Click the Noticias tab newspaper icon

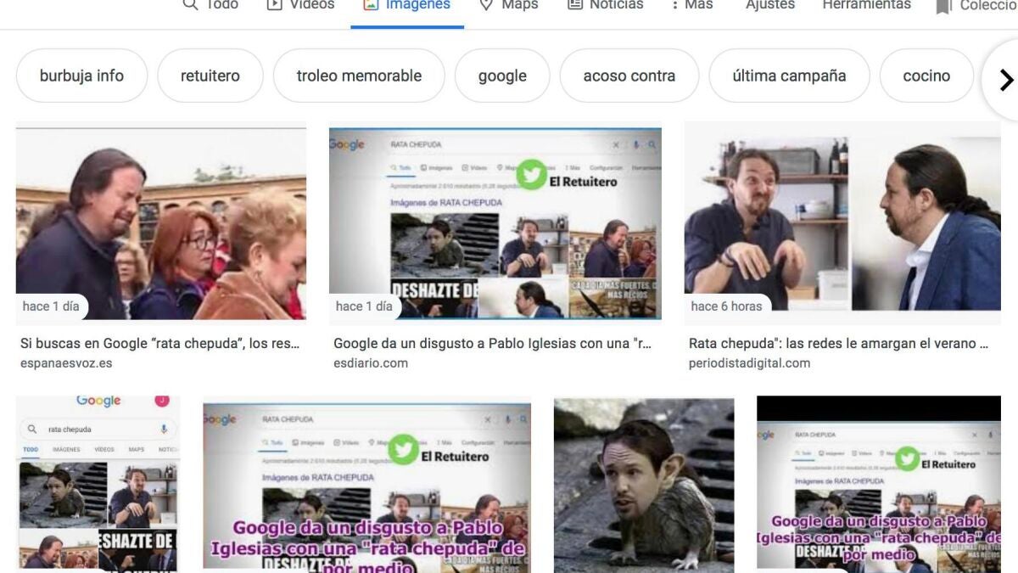pos(575,5)
